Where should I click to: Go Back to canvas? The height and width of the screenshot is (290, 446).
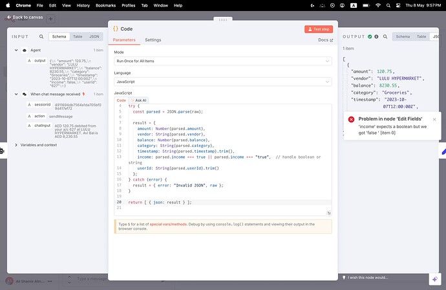click(x=25, y=17)
